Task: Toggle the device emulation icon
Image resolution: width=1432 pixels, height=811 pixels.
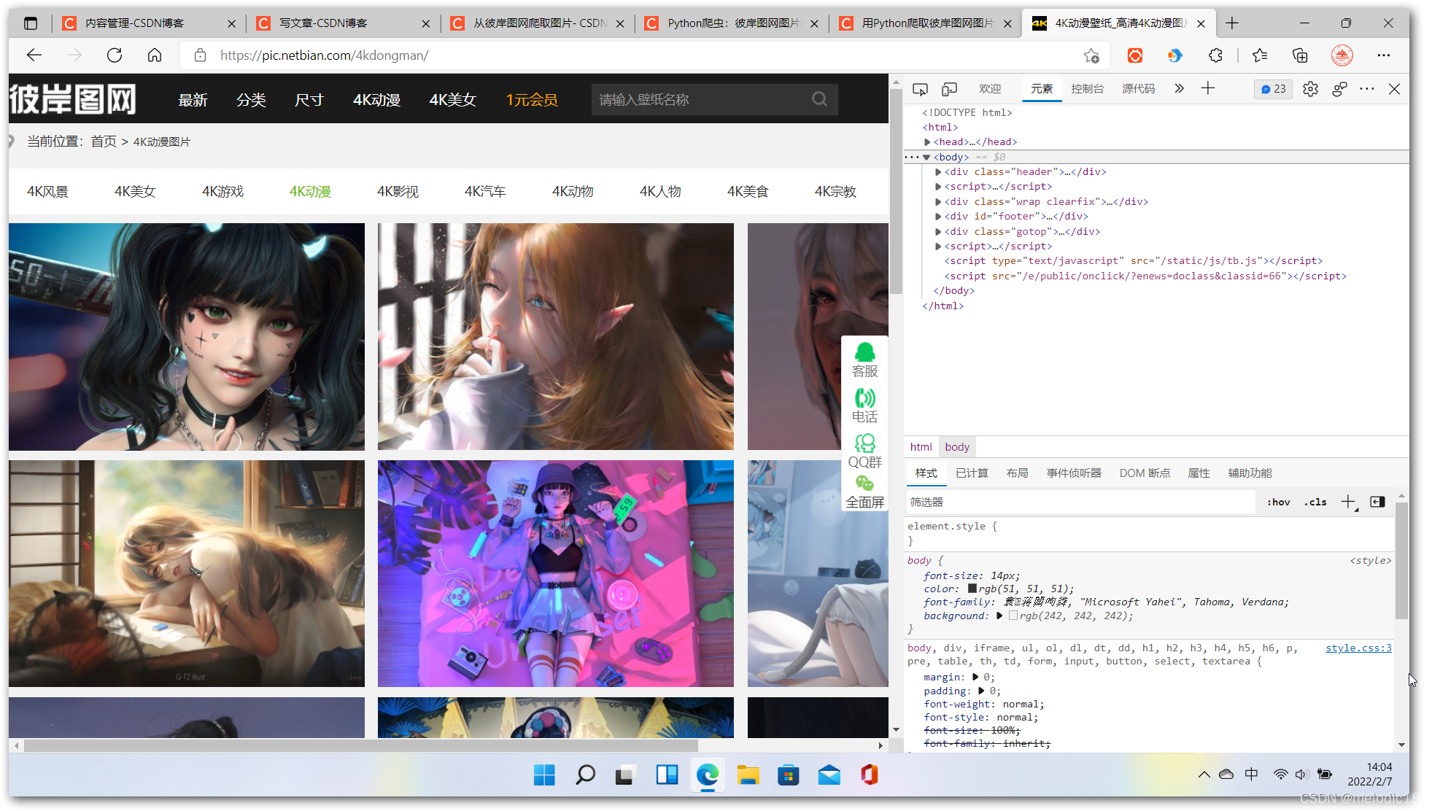Action: coord(949,89)
